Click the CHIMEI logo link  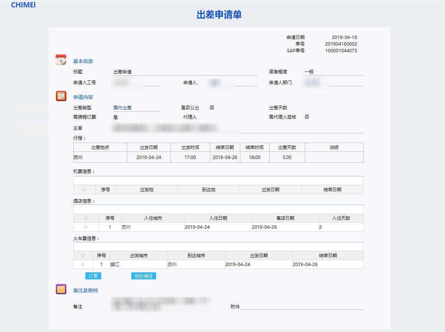(23, 5)
